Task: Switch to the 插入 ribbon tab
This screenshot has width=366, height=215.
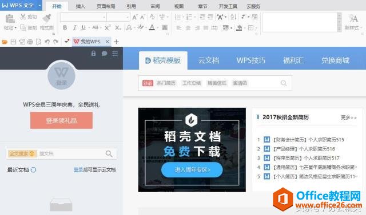Action: coord(80,6)
